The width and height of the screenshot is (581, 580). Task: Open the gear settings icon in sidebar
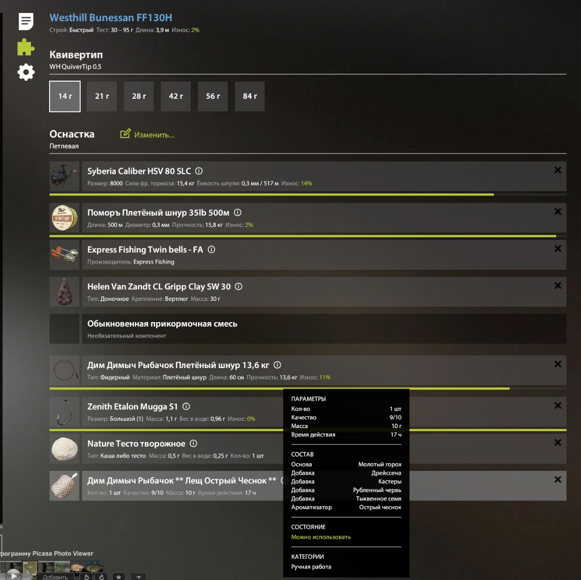26,72
